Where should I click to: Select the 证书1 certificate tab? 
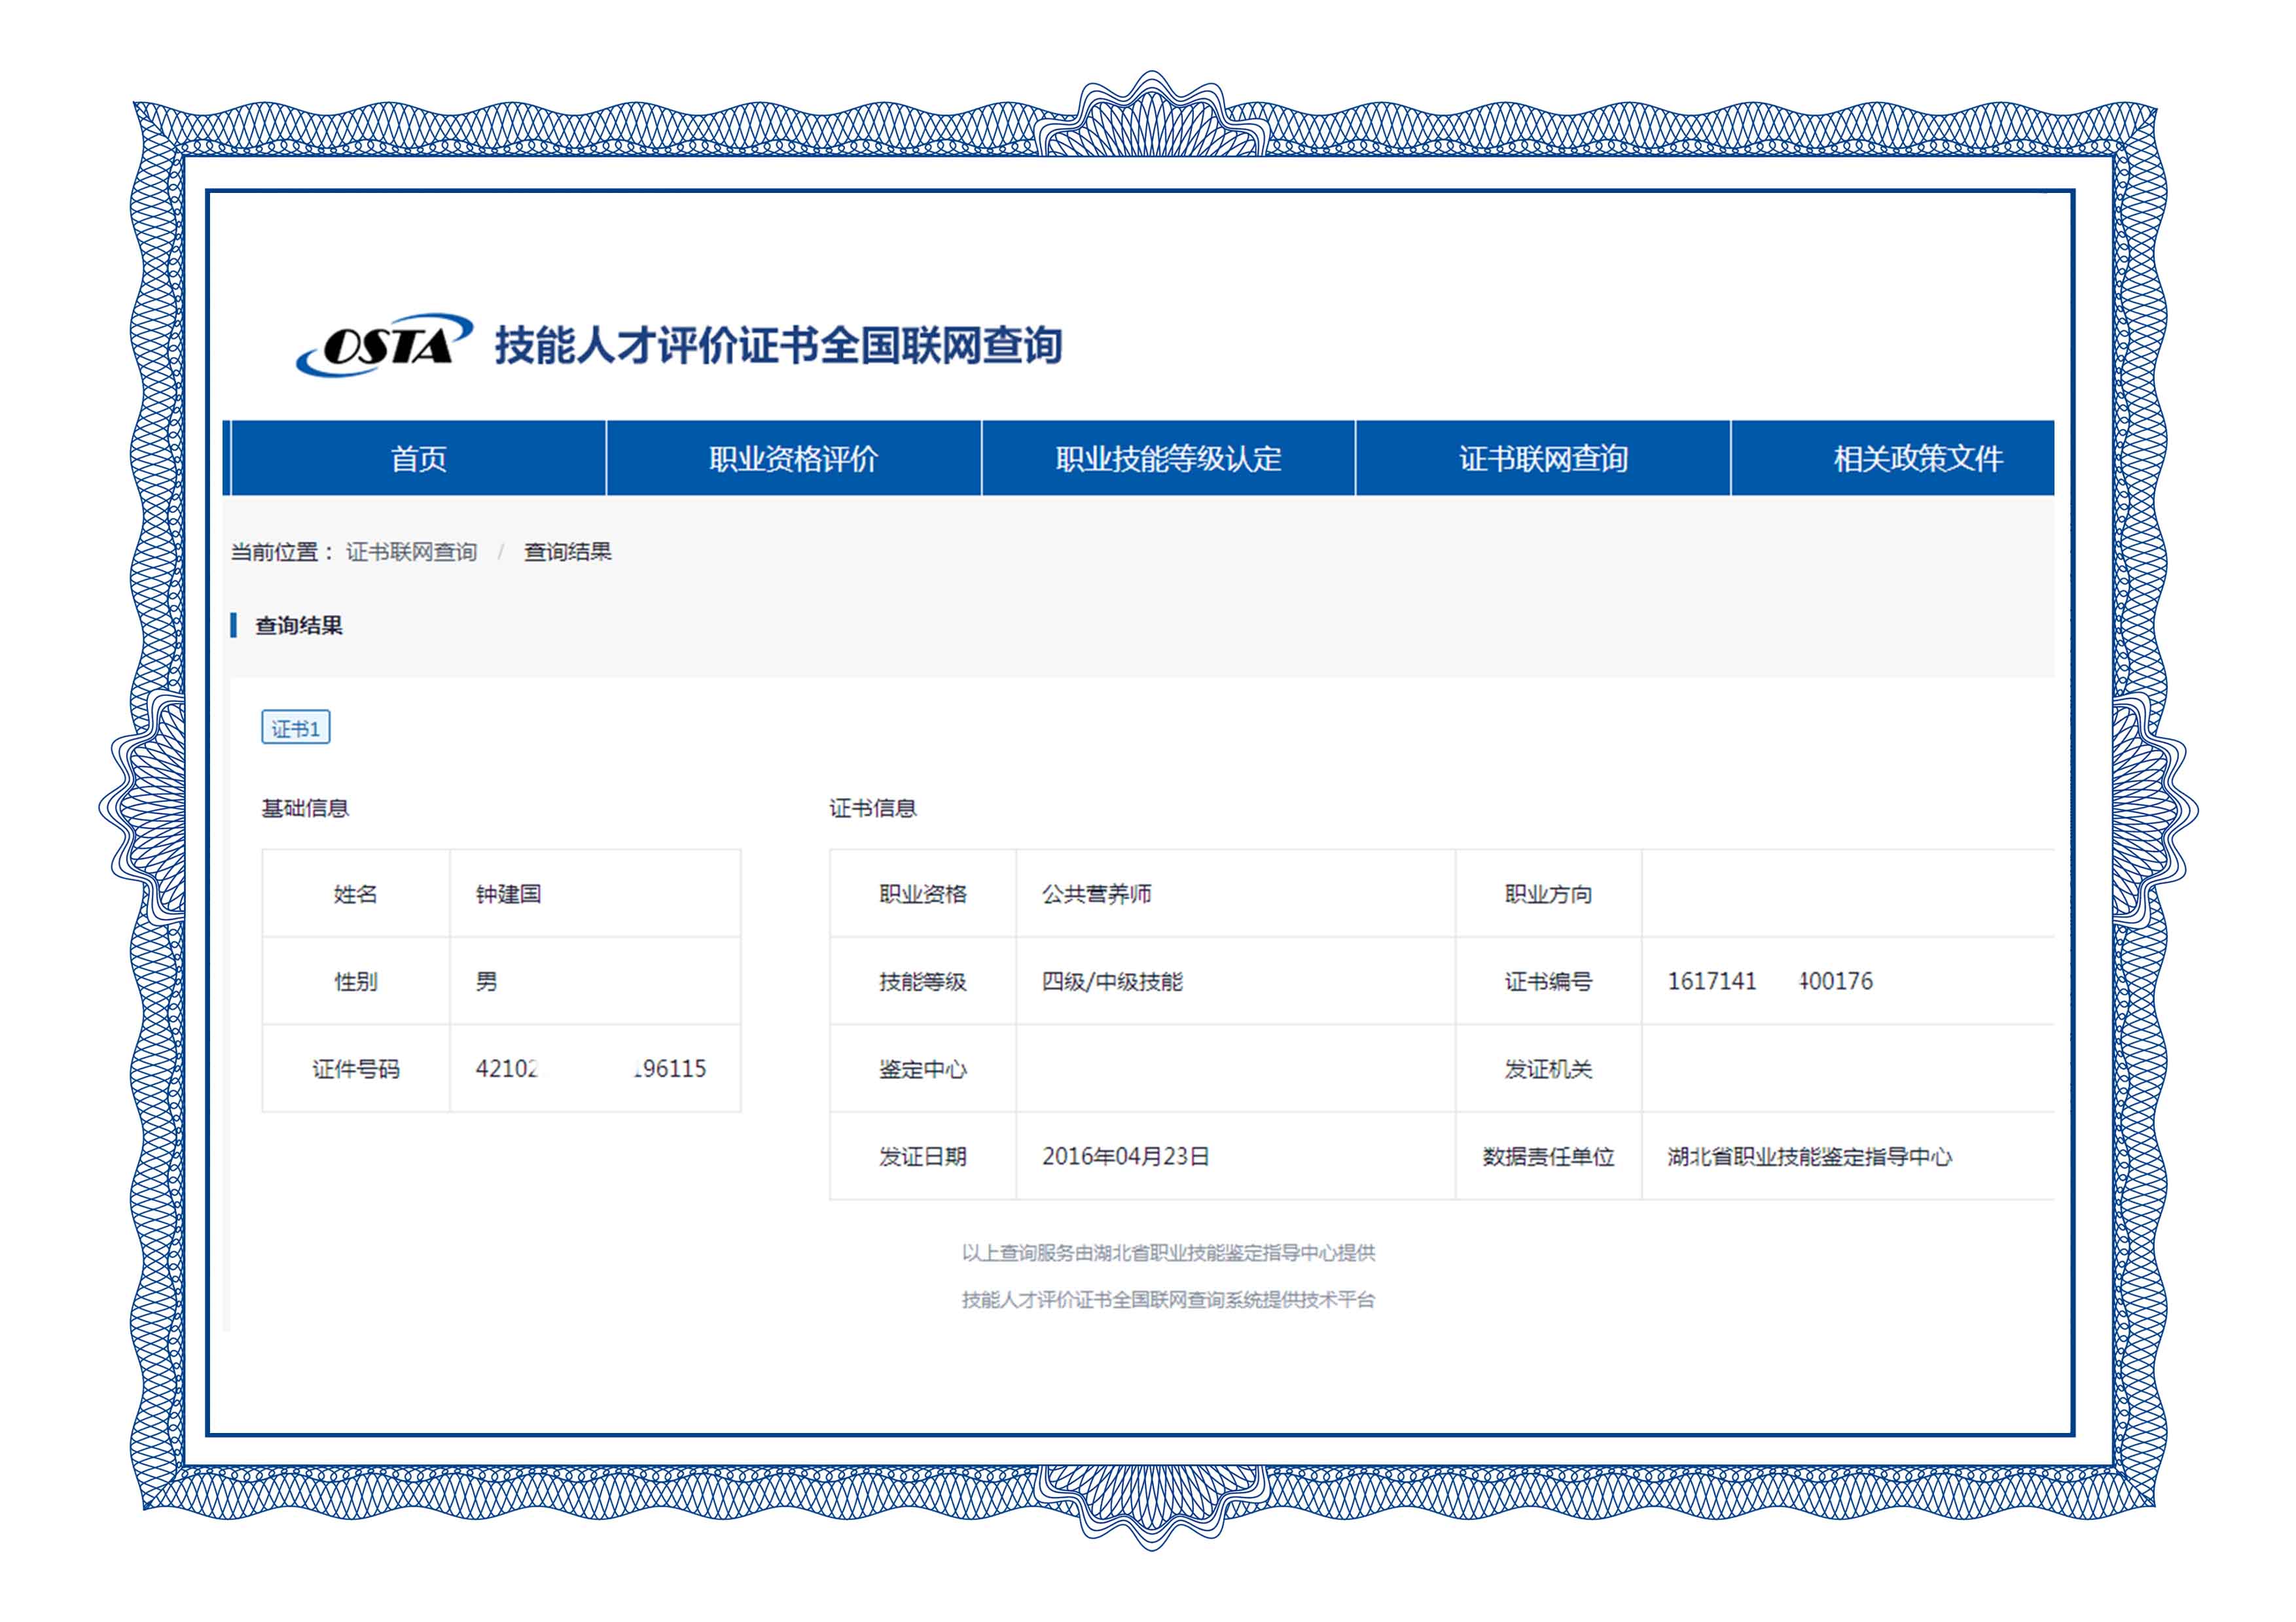(x=295, y=729)
